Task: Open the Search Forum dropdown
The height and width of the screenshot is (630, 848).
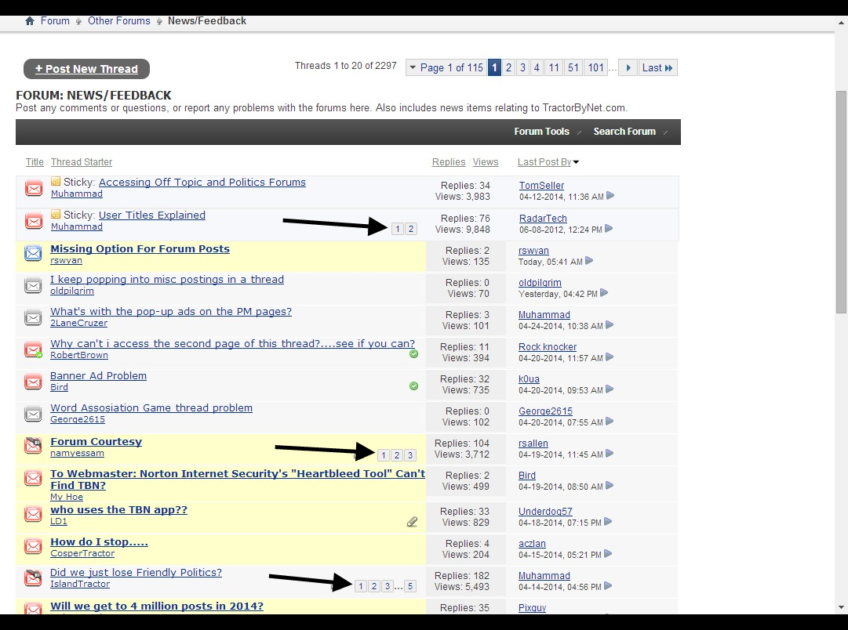Action: tap(625, 132)
